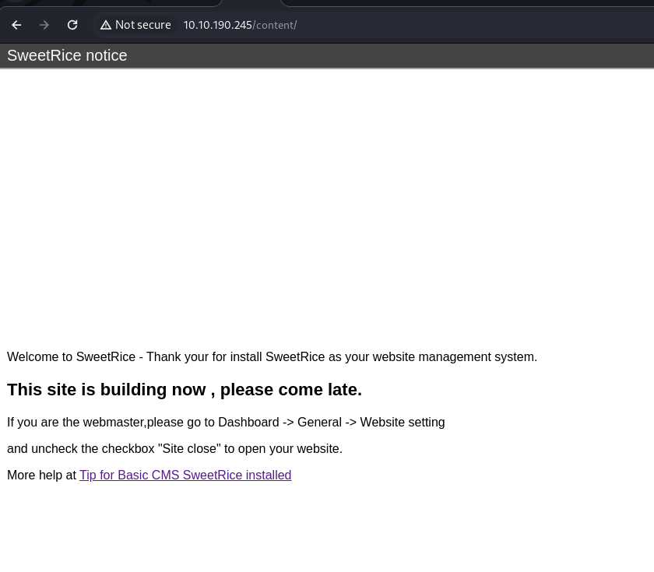This screenshot has width=654, height=572.
Task: Click the browser forward arrow
Action: point(44,25)
